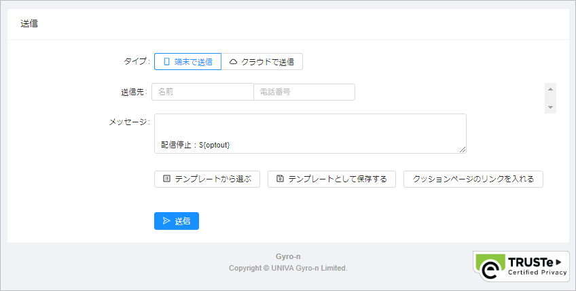Click クッションページのリンクを入れる button
This screenshot has height=291, width=576.
coord(473,179)
